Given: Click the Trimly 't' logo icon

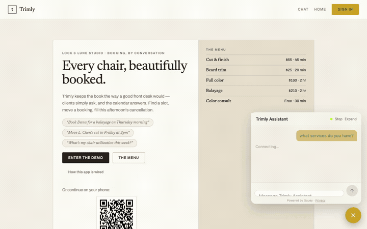Looking at the screenshot, I should [12, 10].
